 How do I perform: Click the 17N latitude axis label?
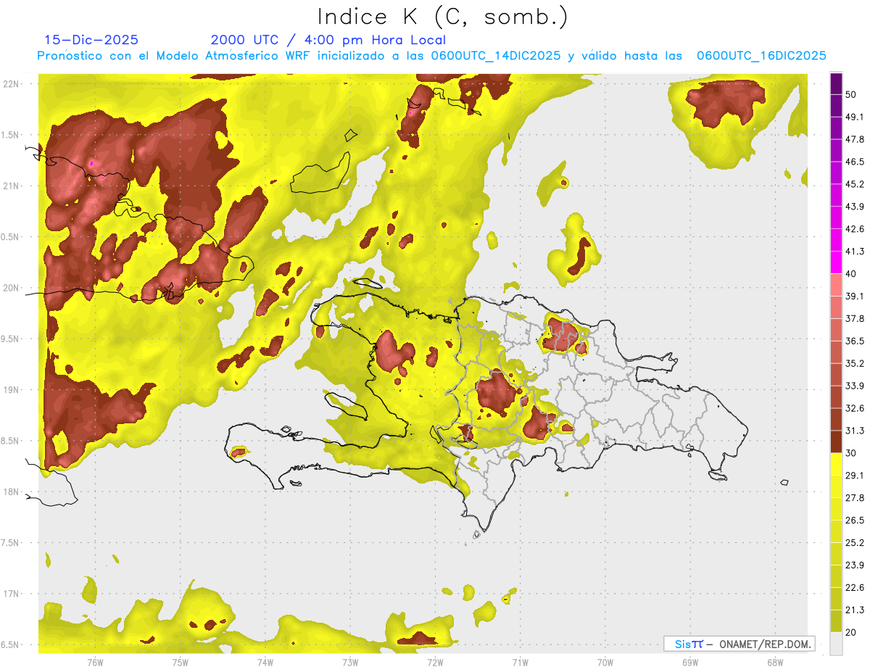pos(11,594)
